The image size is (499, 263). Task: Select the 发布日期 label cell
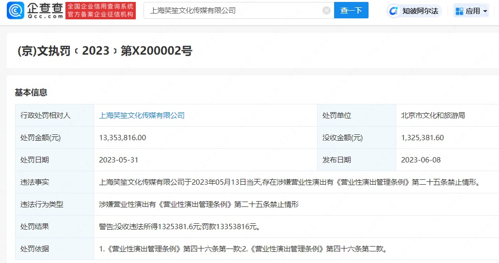pos(356,160)
